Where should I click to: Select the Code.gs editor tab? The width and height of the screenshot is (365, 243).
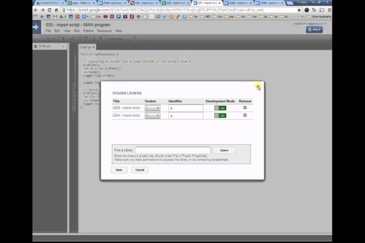coord(87,47)
